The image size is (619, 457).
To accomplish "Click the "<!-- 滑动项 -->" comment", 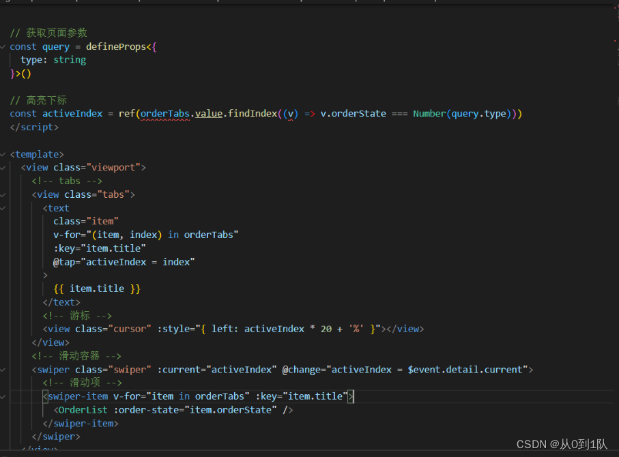I will 83,383.
